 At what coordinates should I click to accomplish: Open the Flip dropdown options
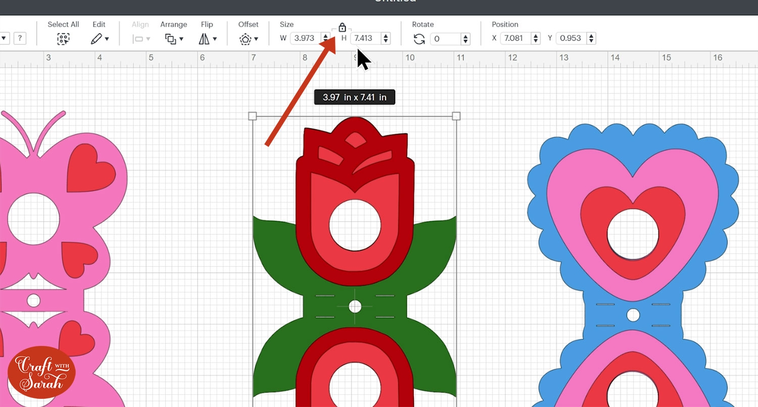tap(215, 38)
